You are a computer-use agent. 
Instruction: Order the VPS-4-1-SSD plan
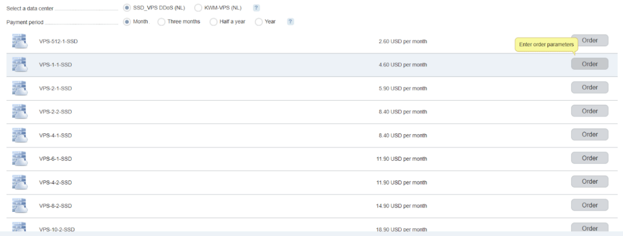coord(590,135)
